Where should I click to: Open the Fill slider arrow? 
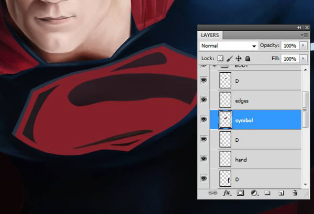coord(303,59)
